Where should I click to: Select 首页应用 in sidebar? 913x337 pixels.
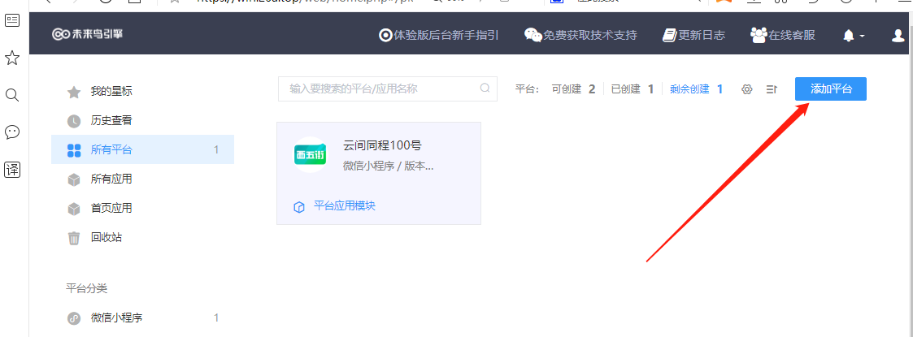142,208
